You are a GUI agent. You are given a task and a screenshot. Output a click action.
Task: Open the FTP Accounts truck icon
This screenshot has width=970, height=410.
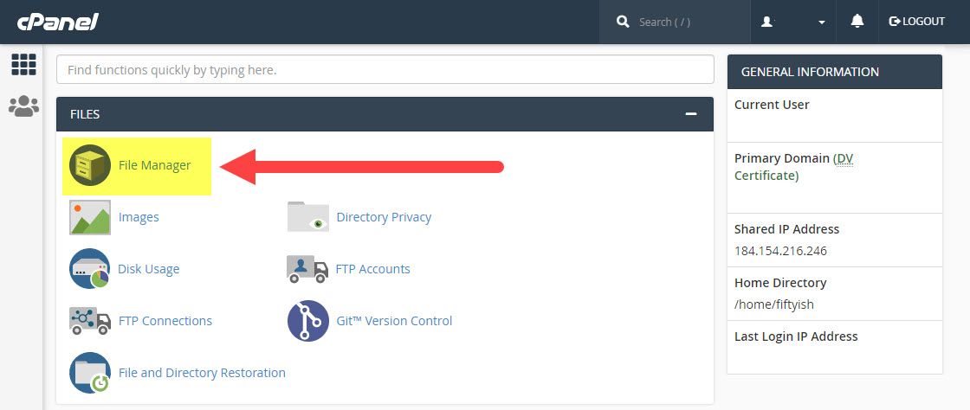click(307, 269)
